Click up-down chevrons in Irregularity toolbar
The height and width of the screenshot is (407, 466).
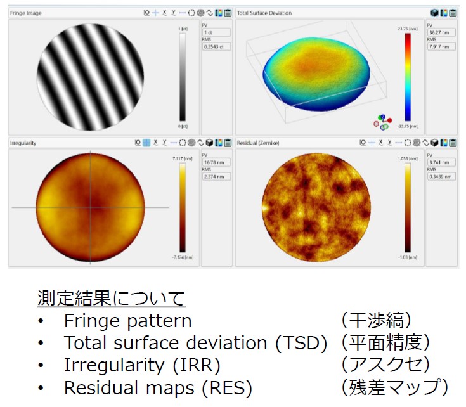(201, 143)
